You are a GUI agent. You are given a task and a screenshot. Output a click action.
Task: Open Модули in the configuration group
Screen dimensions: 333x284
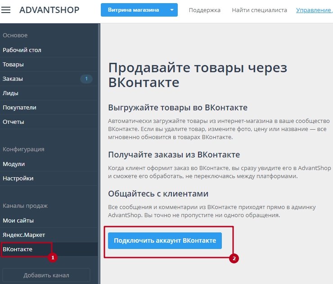(49, 164)
